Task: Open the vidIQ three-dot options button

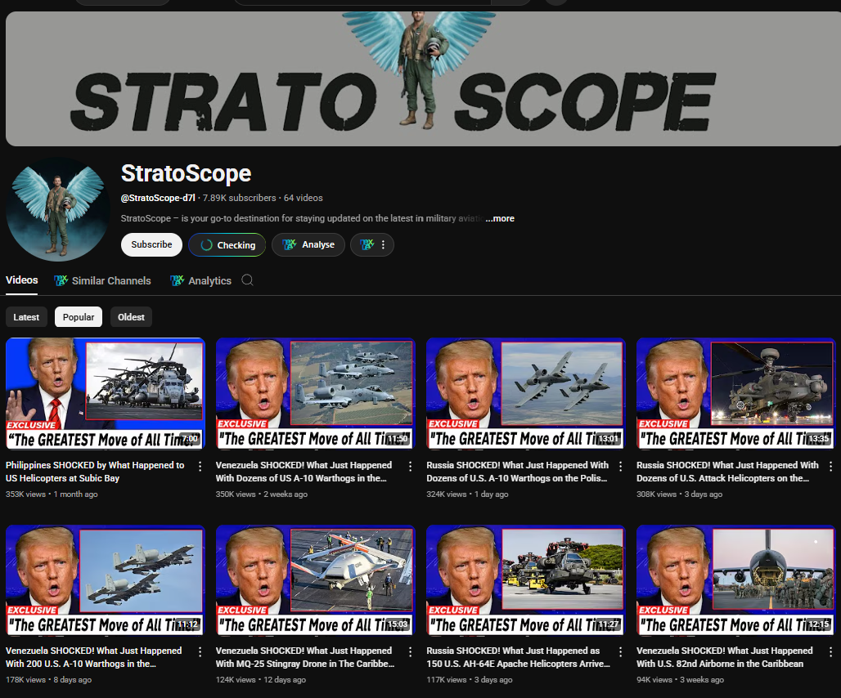Action: click(x=372, y=245)
